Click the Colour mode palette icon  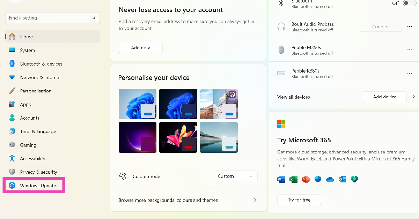(123, 176)
